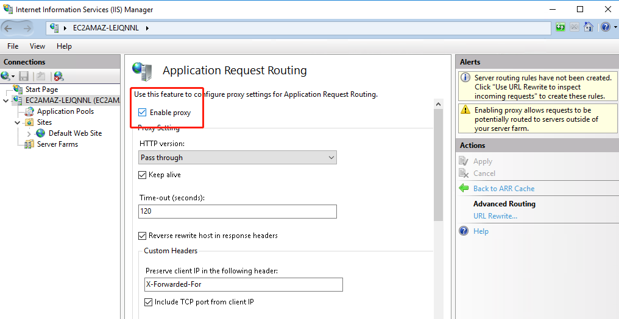Viewport: 619px width, 319px height.
Task: Click the Create New Connection globe icon
Action: coord(6,76)
